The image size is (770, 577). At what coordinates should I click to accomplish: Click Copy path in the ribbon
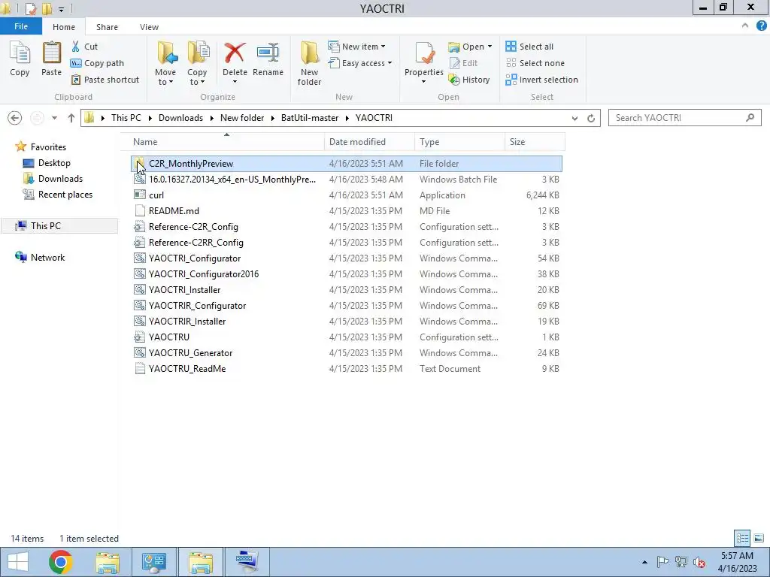(x=97, y=63)
